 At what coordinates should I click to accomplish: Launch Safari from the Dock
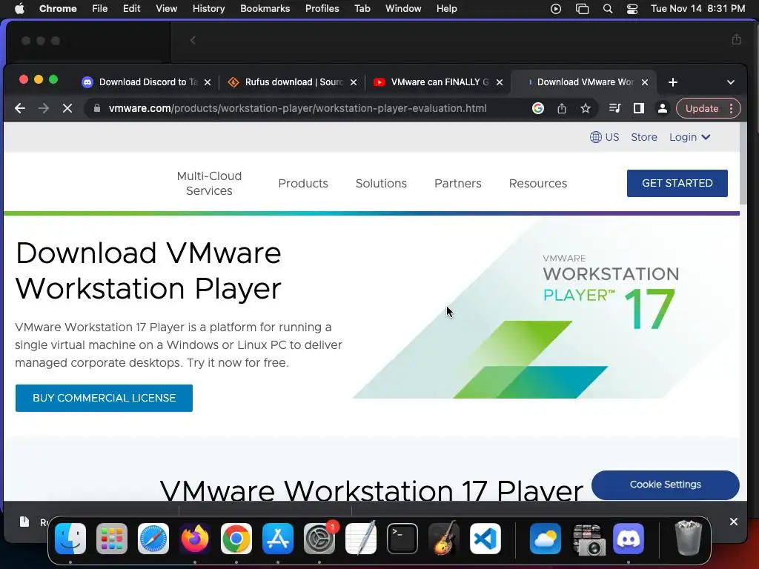tap(153, 539)
